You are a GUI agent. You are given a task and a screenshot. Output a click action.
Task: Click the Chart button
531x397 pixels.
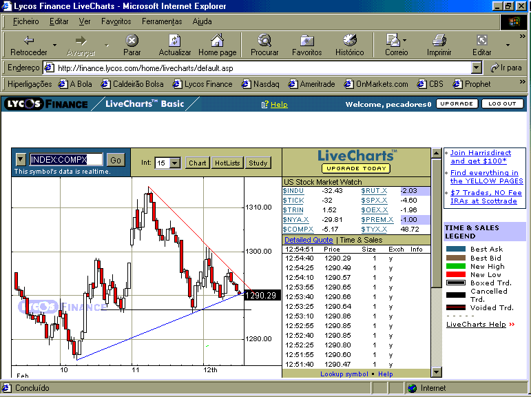pyautogui.click(x=198, y=163)
